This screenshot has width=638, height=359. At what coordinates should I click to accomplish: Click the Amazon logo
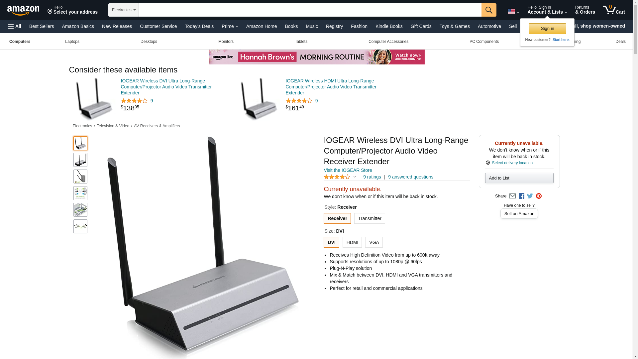pyautogui.click(x=23, y=11)
